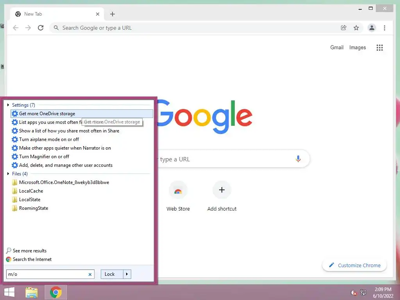Click the network tray icon
This screenshot has height=300, width=400.
click(x=363, y=293)
